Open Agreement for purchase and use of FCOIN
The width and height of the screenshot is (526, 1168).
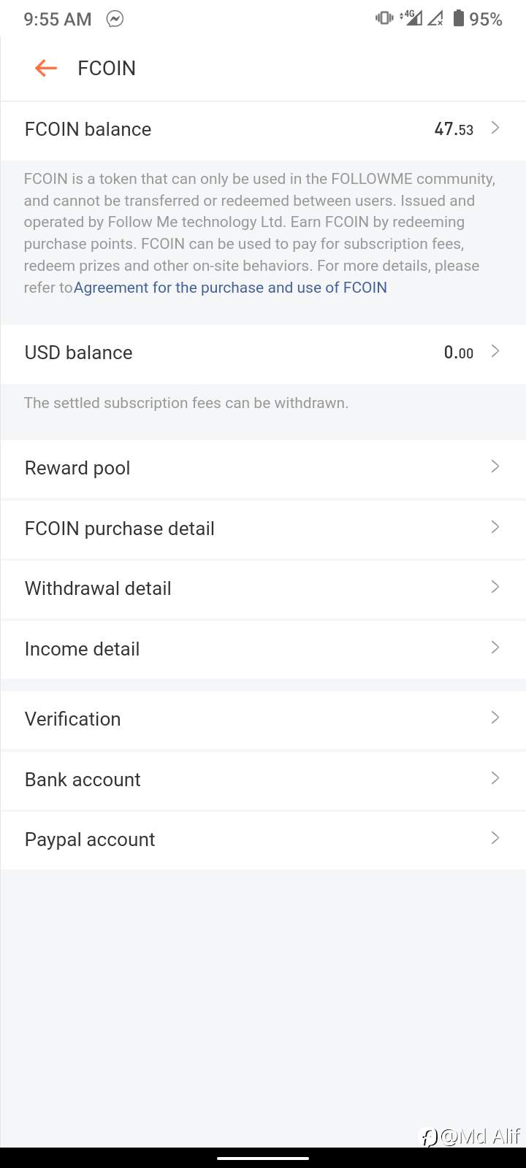click(230, 288)
